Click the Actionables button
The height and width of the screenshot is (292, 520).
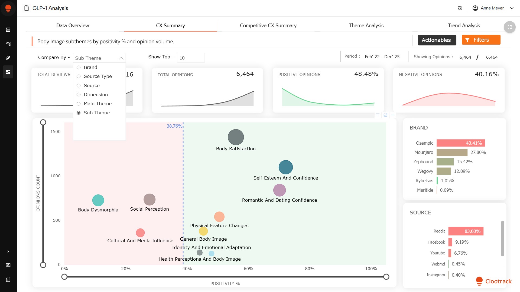(437, 40)
